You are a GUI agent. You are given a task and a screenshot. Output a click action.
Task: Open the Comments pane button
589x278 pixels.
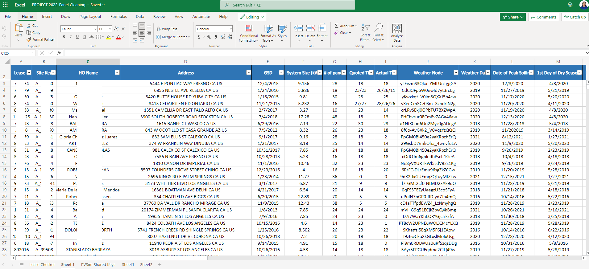tap(543, 17)
